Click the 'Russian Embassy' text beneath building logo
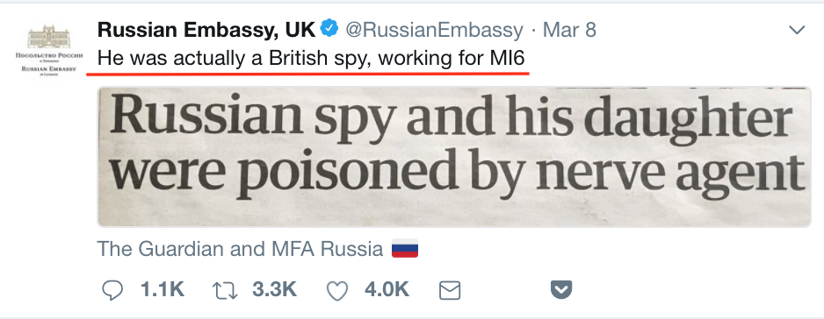824x319 pixels. click(49, 68)
